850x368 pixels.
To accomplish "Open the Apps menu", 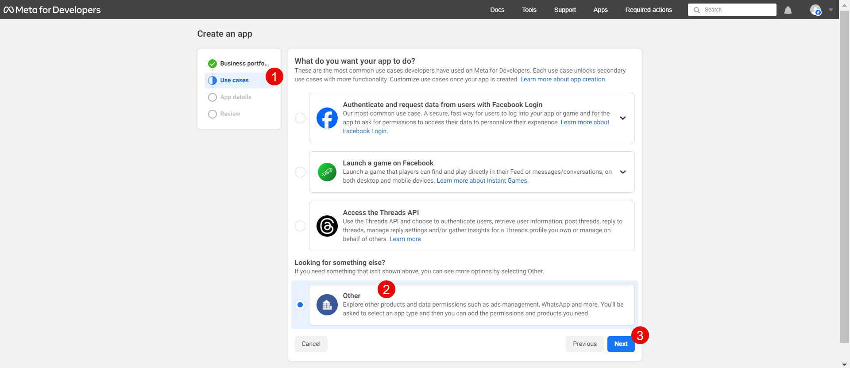I will tap(600, 10).
